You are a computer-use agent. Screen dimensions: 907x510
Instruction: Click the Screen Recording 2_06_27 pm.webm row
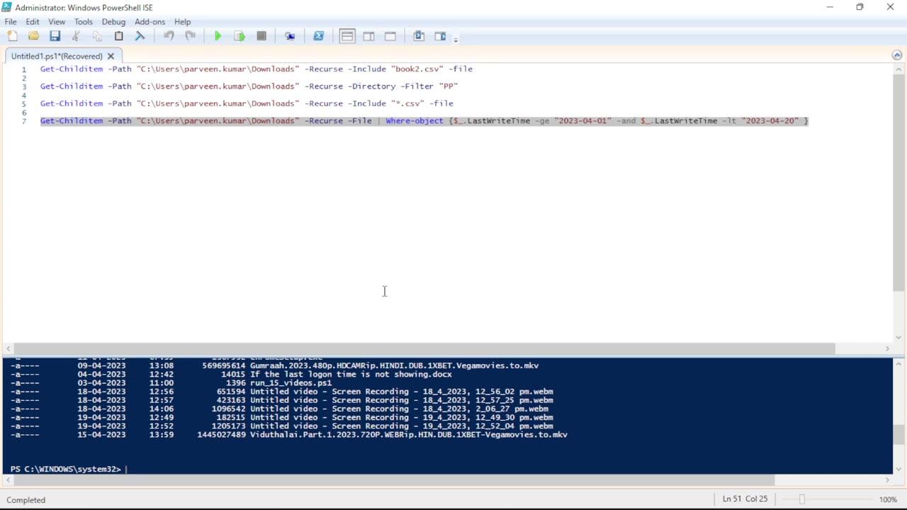pos(279,409)
